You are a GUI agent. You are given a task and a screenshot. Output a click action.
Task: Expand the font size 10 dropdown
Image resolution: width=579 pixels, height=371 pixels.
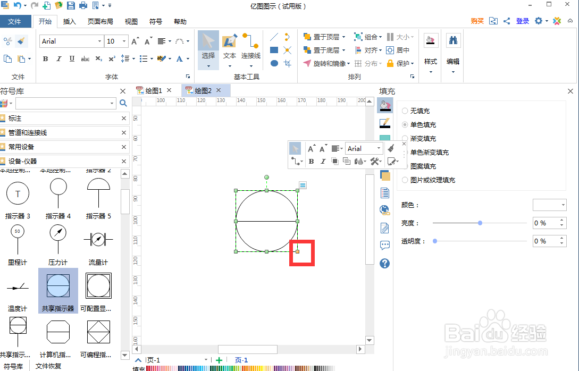point(124,41)
